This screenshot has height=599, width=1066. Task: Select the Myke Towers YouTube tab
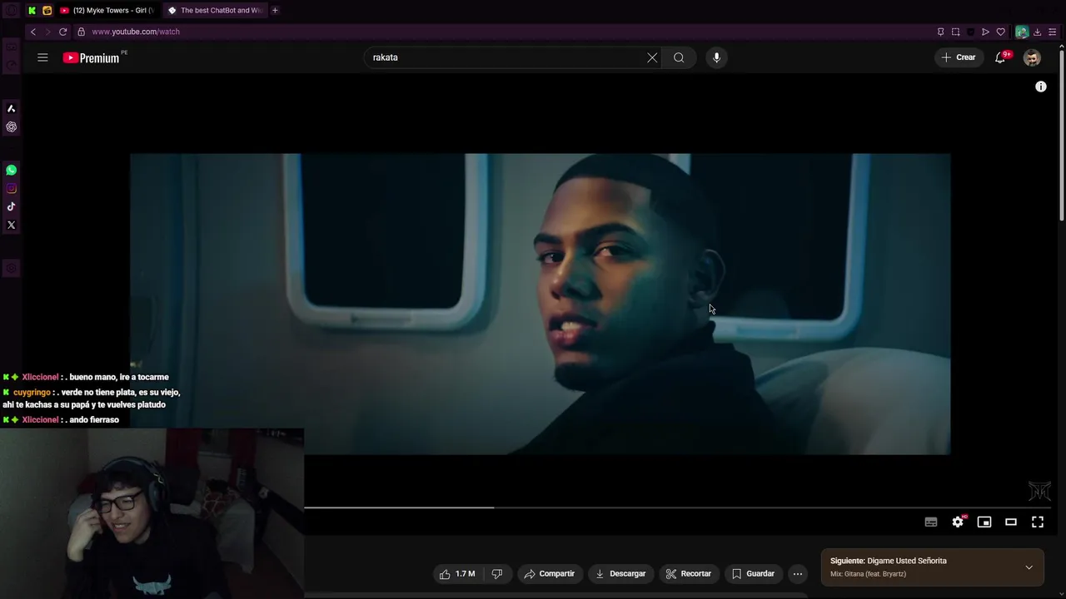pos(107,10)
